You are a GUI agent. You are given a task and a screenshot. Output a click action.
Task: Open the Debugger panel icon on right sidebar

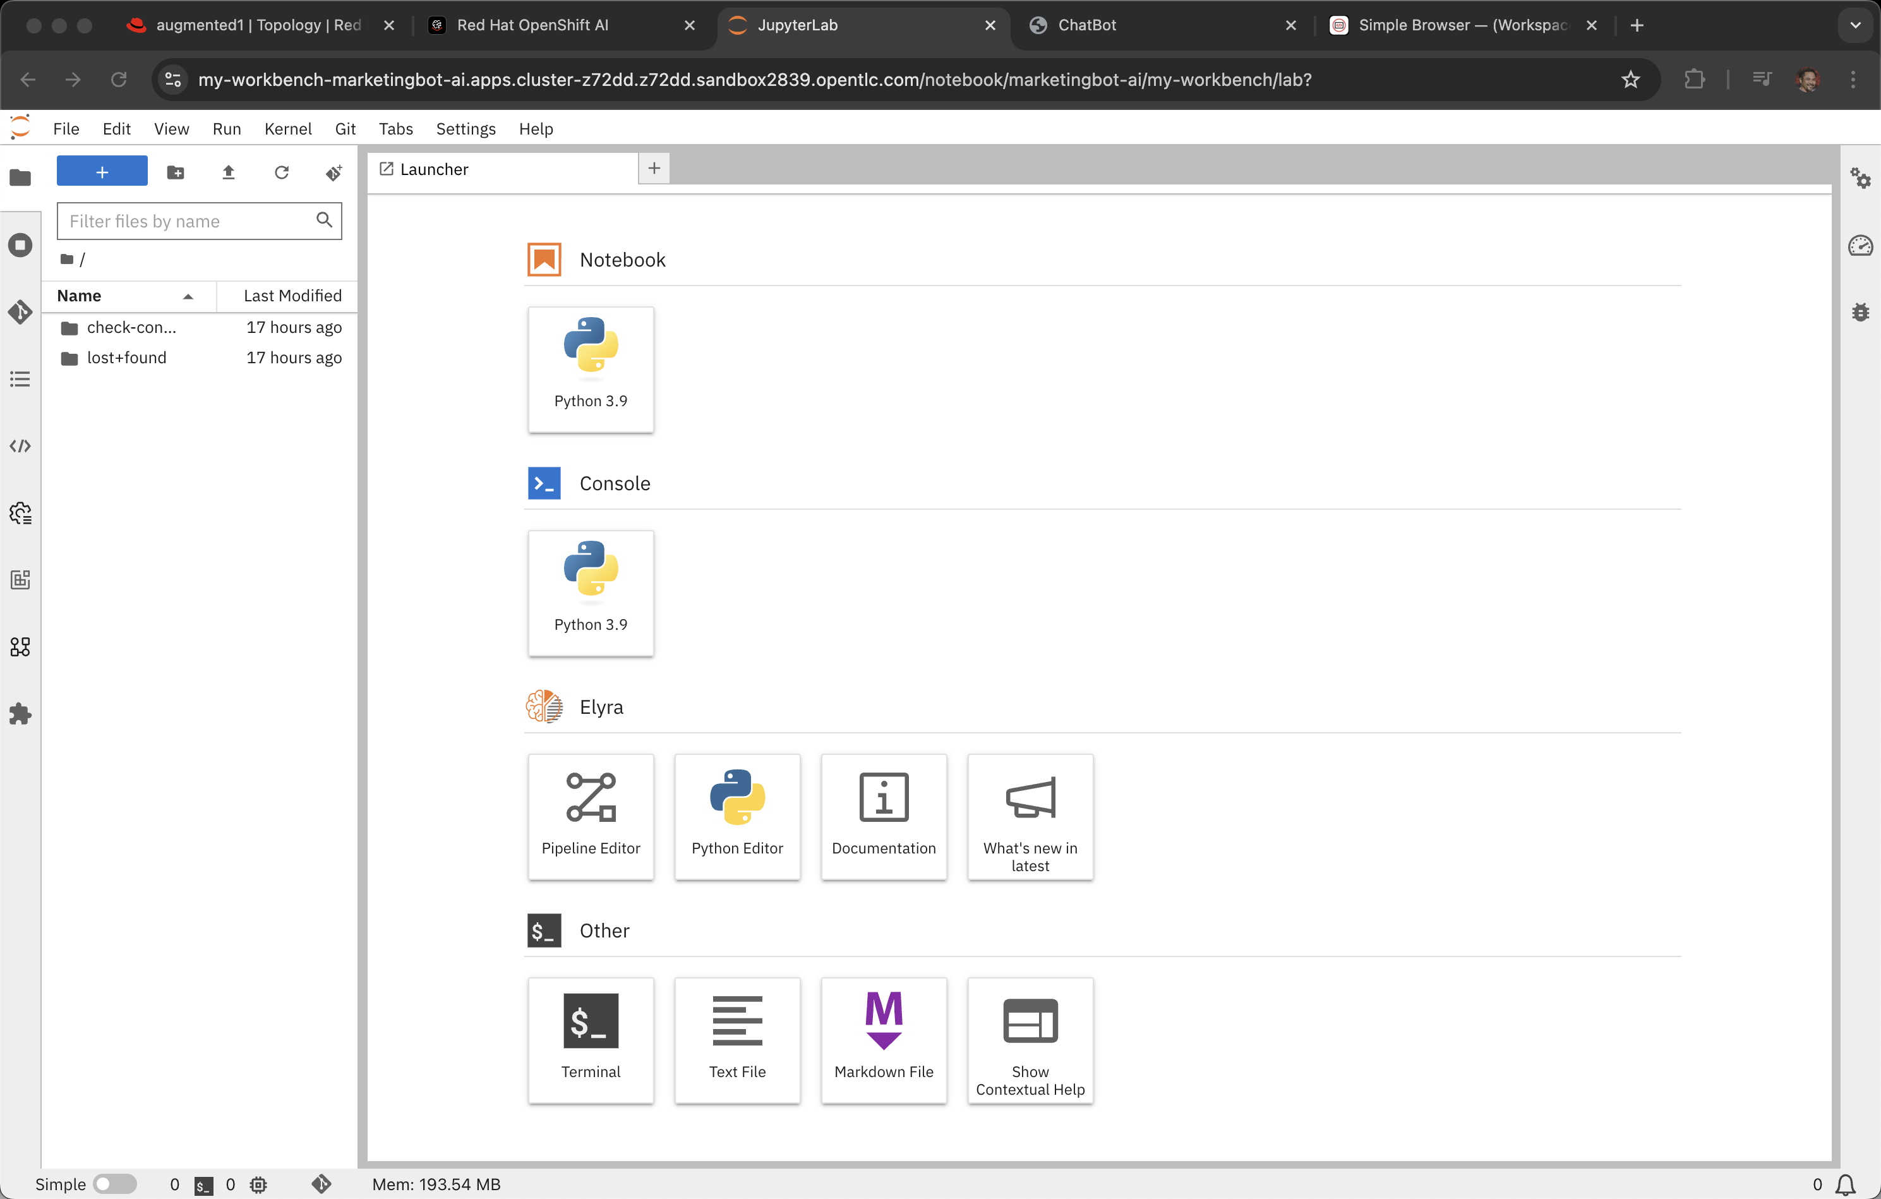click(x=1861, y=313)
